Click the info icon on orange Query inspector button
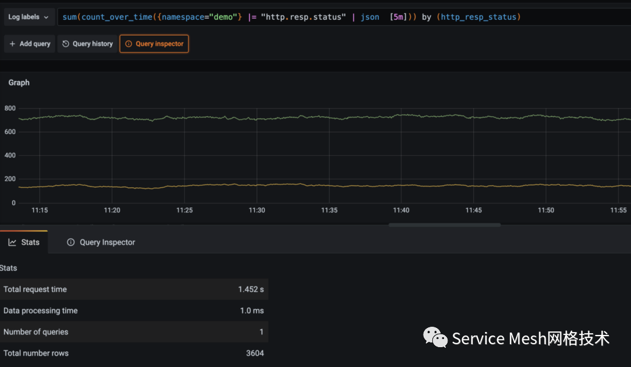The height and width of the screenshot is (367, 631). tap(129, 44)
